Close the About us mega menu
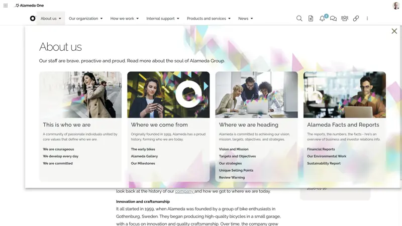 [x=394, y=31]
